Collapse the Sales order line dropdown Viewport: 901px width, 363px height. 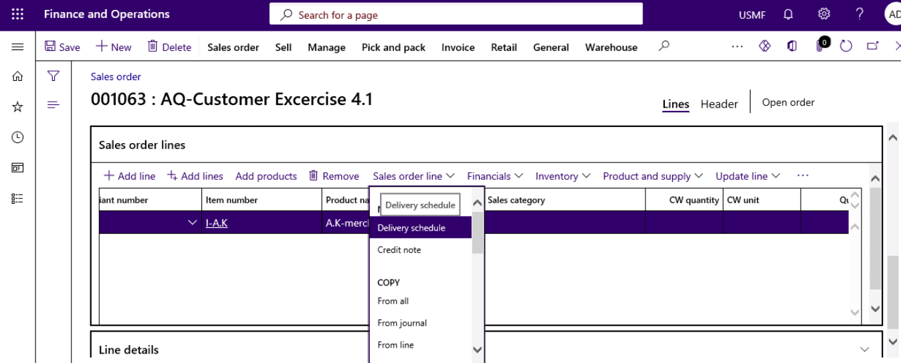[413, 176]
